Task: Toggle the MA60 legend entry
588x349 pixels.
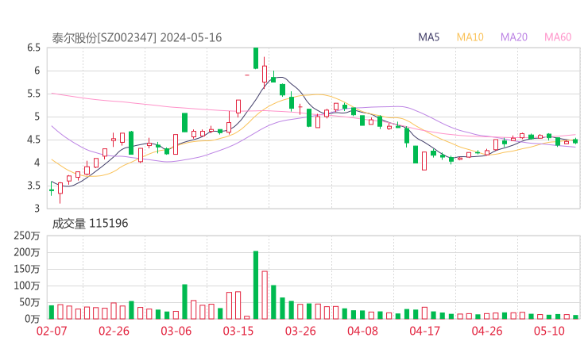Action: click(558, 37)
